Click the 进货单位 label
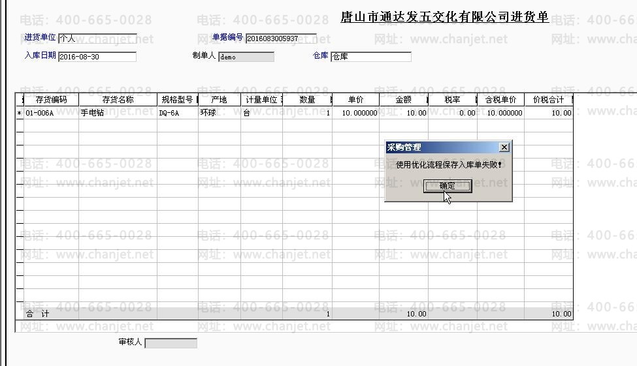 (40, 37)
